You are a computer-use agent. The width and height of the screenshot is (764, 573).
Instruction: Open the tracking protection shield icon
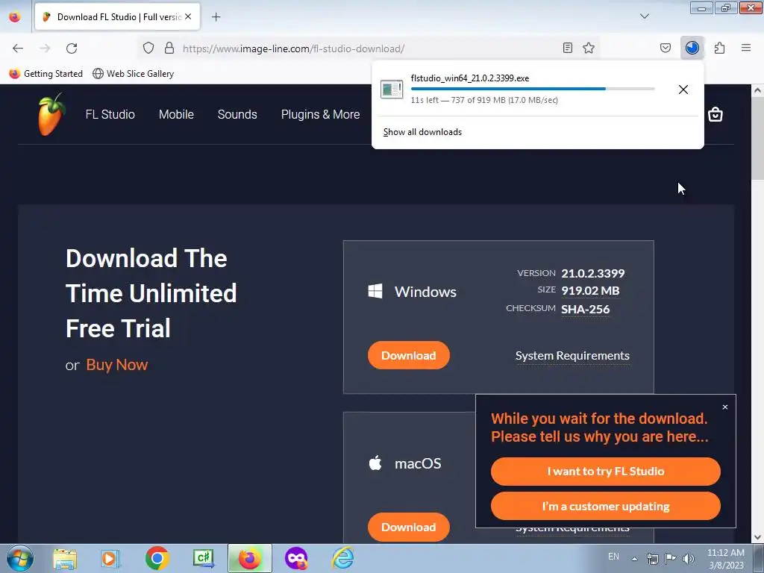tap(148, 48)
